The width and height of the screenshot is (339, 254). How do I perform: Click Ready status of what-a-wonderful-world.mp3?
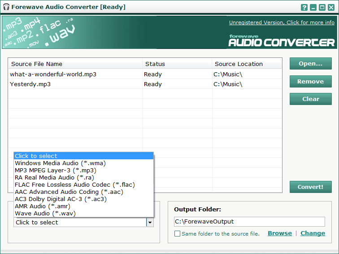point(153,74)
